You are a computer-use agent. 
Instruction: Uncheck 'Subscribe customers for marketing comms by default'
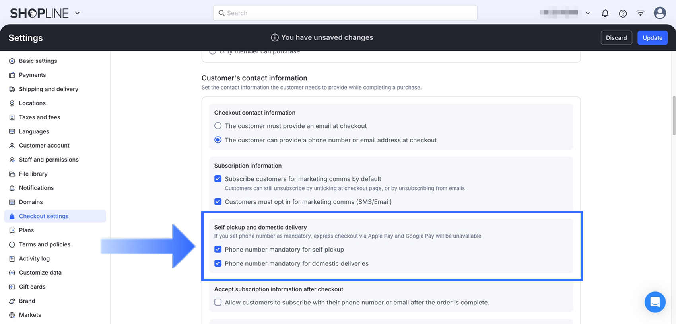(218, 179)
